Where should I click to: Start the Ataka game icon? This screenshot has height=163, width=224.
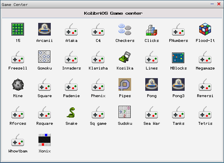click(71, 29)
